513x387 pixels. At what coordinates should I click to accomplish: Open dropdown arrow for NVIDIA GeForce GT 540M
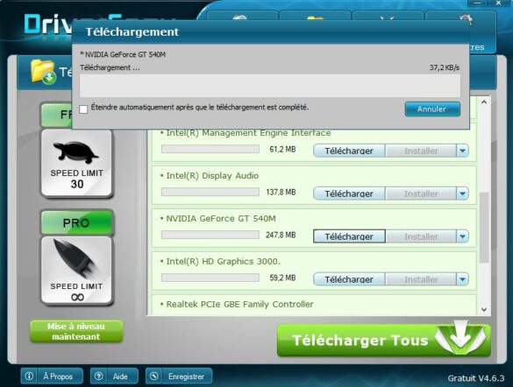pyautogui.click(x=462, y=236)
